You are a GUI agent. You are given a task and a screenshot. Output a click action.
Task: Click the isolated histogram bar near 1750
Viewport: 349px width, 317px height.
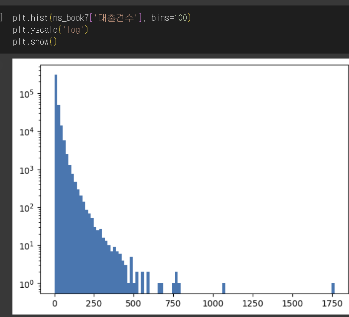(x=333, y=288)
